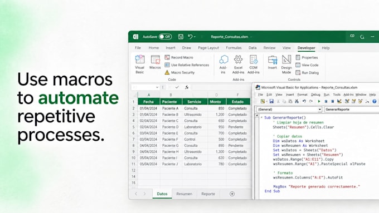Viewport: 379px width, 213px height.
Task: Click the Excel search magnifier icon
Action: 362,37
